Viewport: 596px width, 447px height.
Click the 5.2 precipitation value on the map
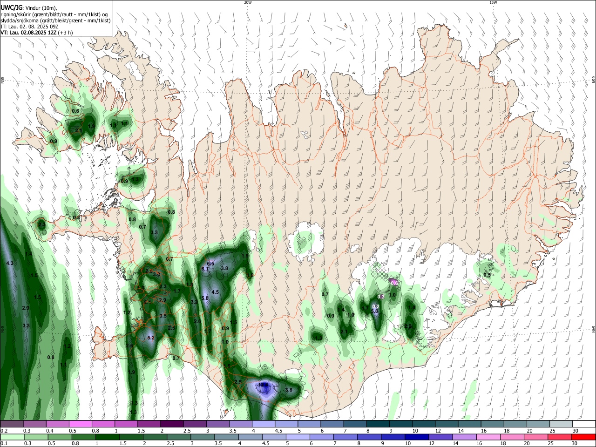click(150, 338)
